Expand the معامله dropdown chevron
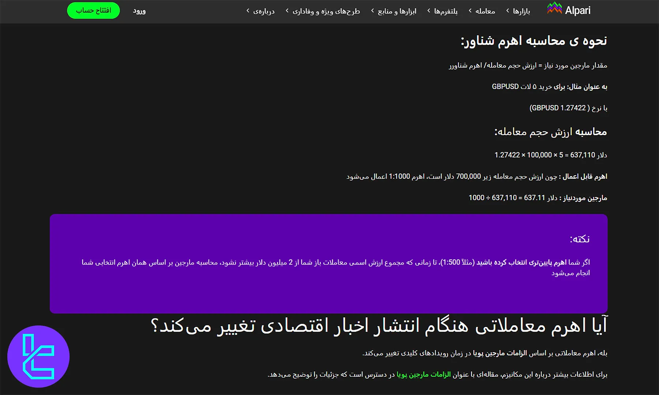The height and width of the screenshot is (395, 659). pyautogui.click(x=470, y=11)
